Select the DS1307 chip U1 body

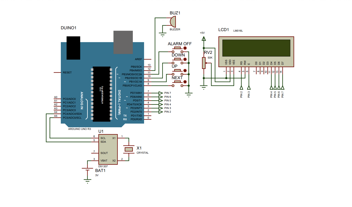[x=108, y=149]
